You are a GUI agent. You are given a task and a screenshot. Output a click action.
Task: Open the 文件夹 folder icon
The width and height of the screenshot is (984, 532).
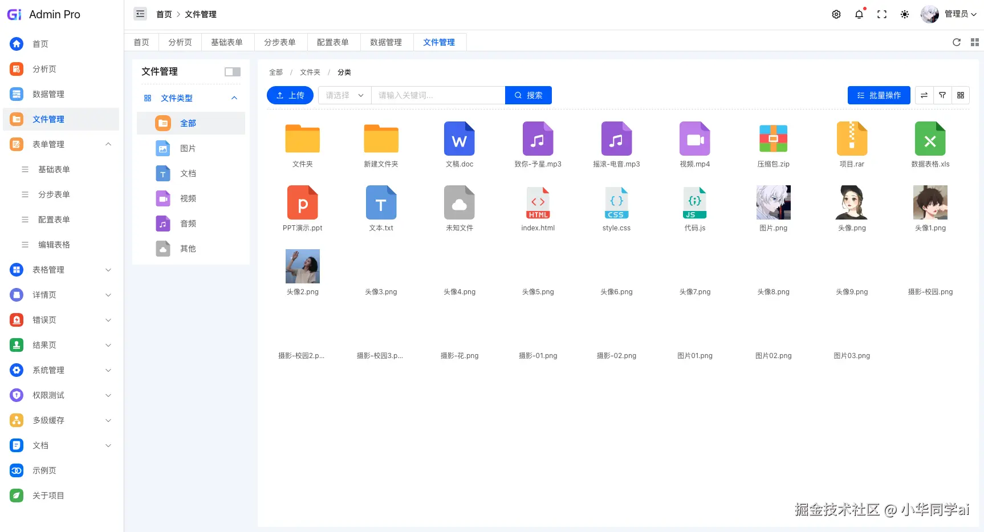tap(303, 139)
